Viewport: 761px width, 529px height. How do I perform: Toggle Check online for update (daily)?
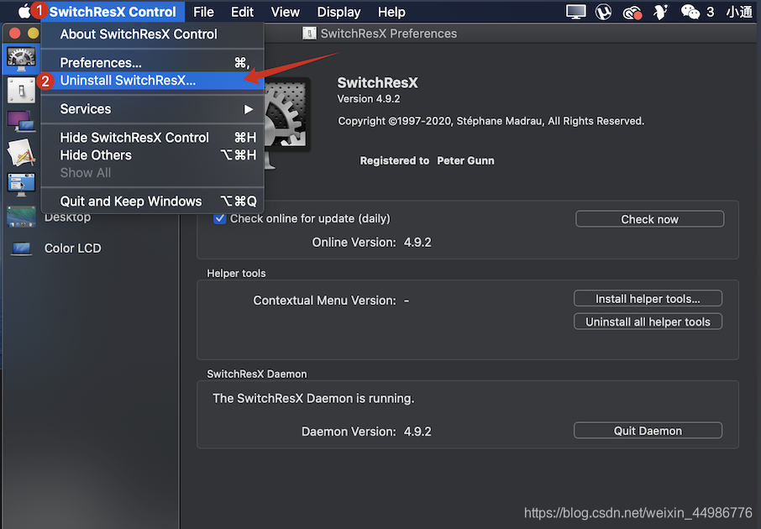click(x=220, y=218)
